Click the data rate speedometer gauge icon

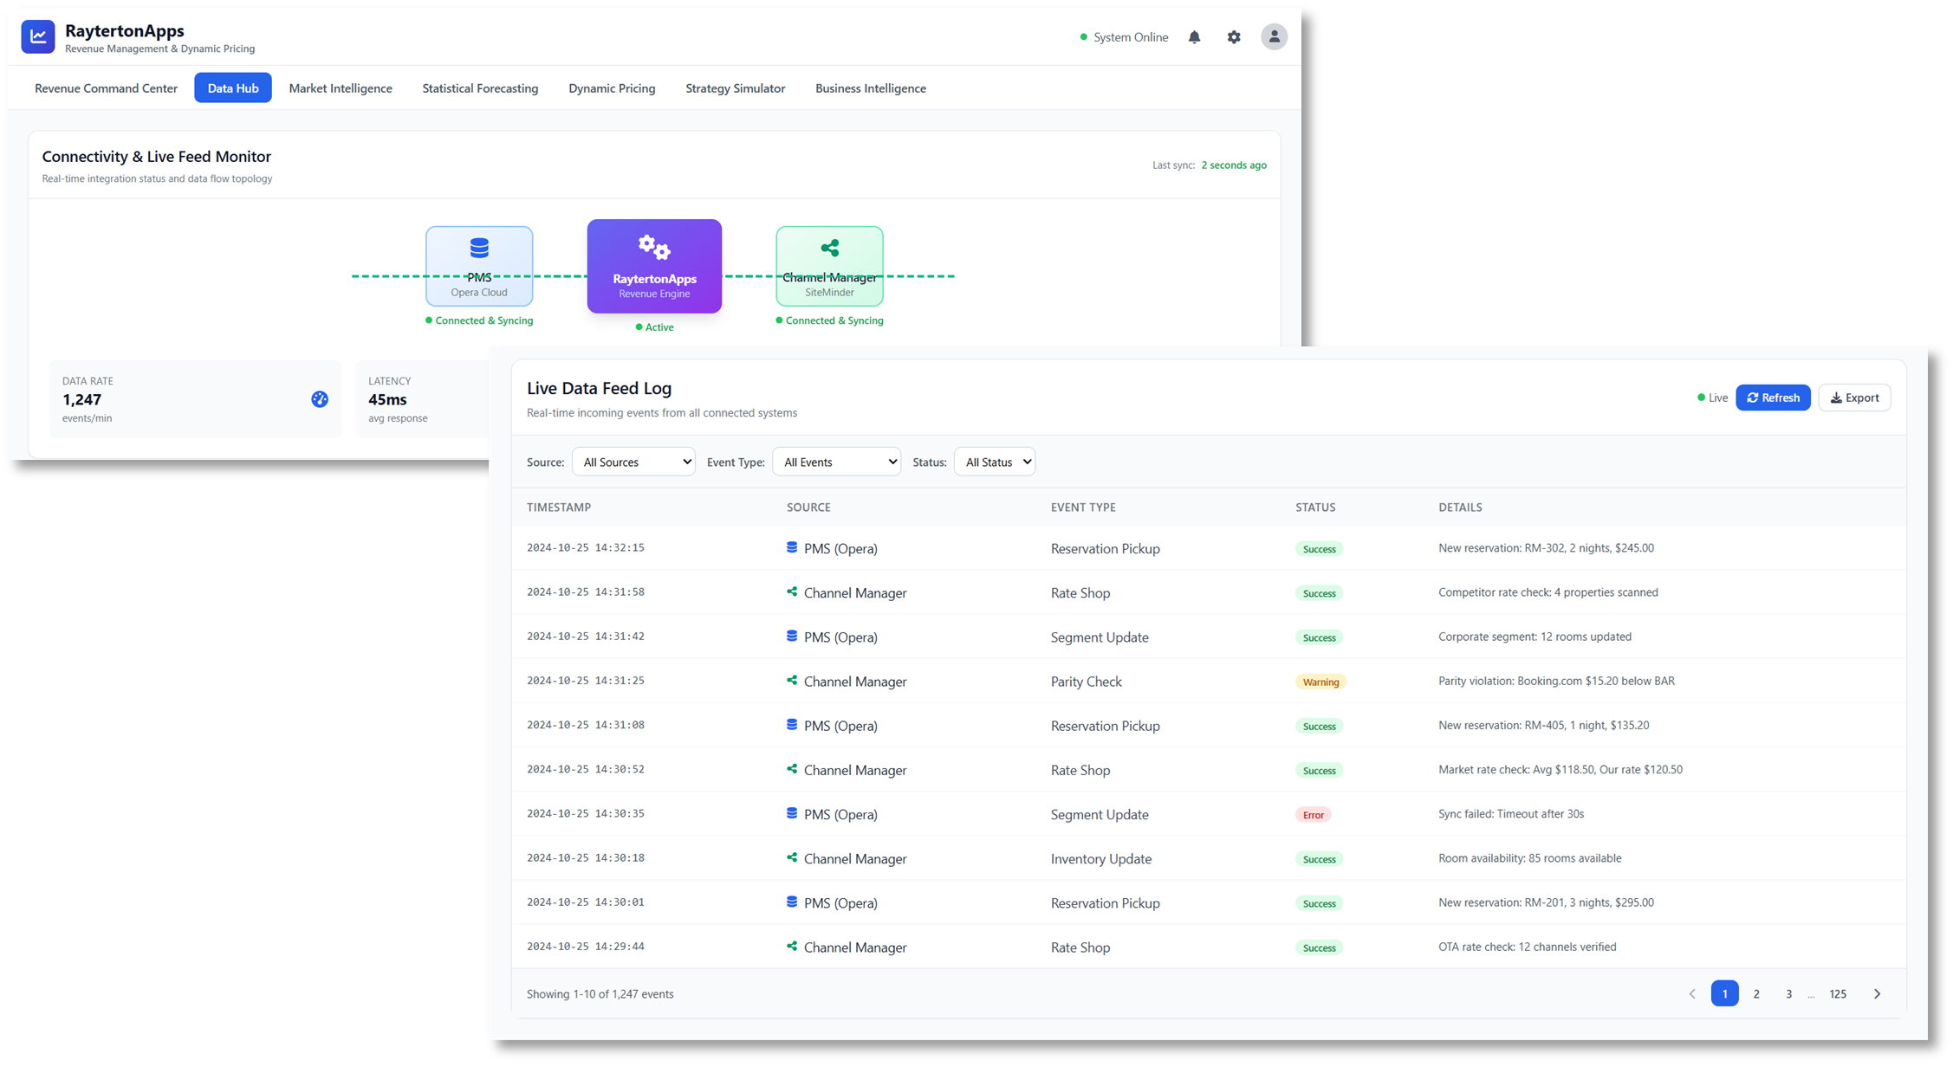pyautogui.click(x=319, y=399)
